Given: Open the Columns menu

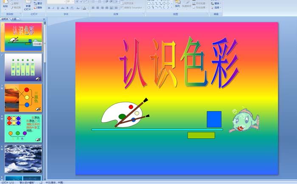Looking at the screenshot, I should pyautogui.click(x=117, y=8).
